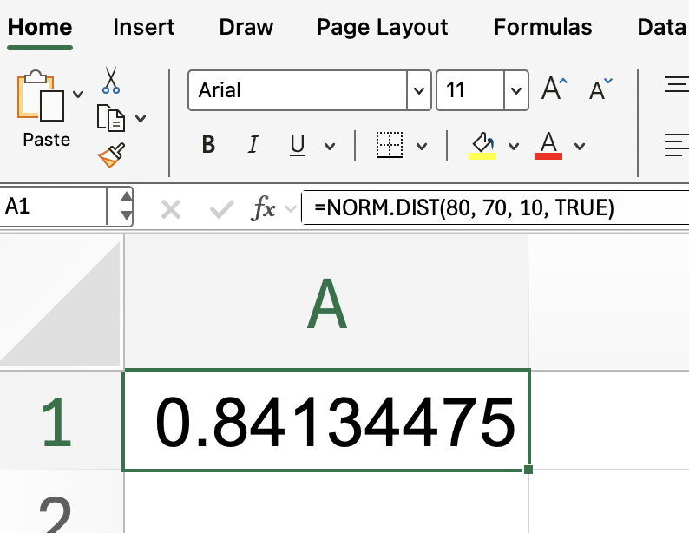Apply the red font color swatch
Screen dimensions: 689x533
point(548,145)
